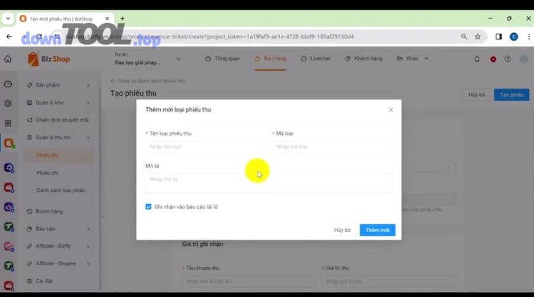Expand the Khác menu dropdown
The height and width of the screenshot is (297, 534).
[x=412, y=59]
